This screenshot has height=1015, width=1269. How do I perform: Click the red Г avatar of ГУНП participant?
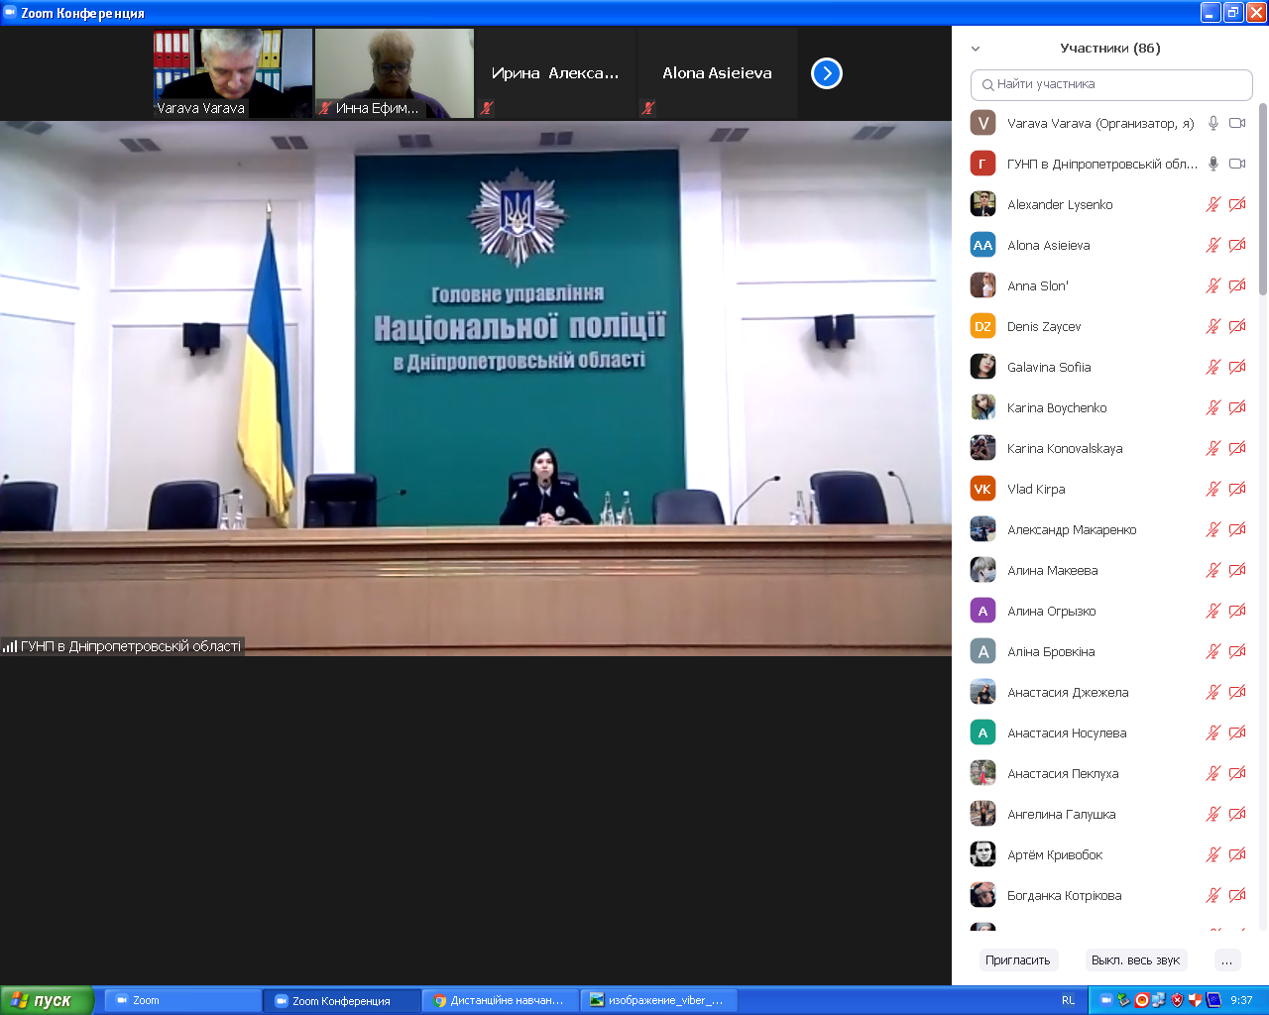[982, 164]
